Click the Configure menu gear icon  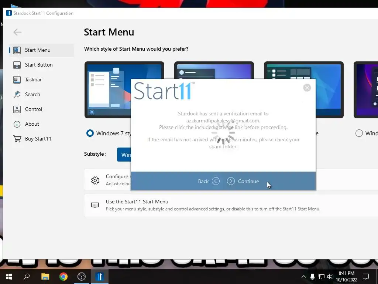coord(95,180)
